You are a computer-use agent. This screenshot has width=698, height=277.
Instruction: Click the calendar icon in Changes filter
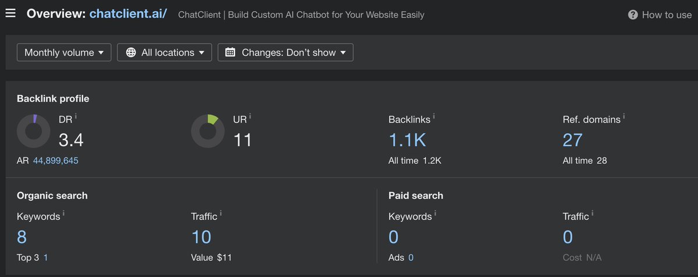pos(230,52)
